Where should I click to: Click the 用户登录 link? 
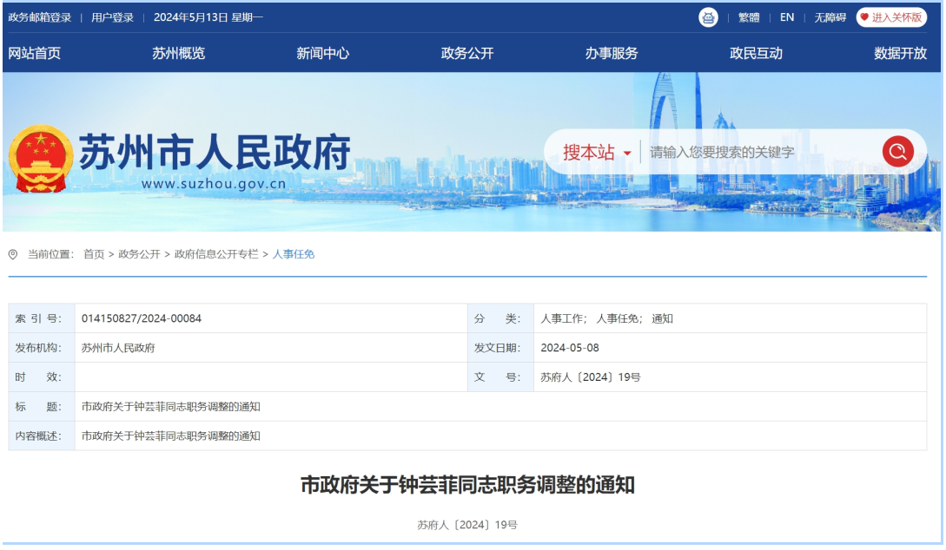coord(112,17)
